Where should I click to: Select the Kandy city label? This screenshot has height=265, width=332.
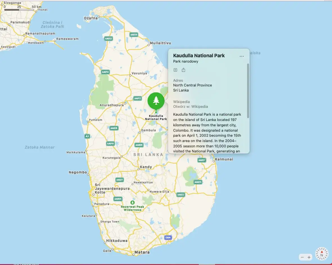click(146, 167)
